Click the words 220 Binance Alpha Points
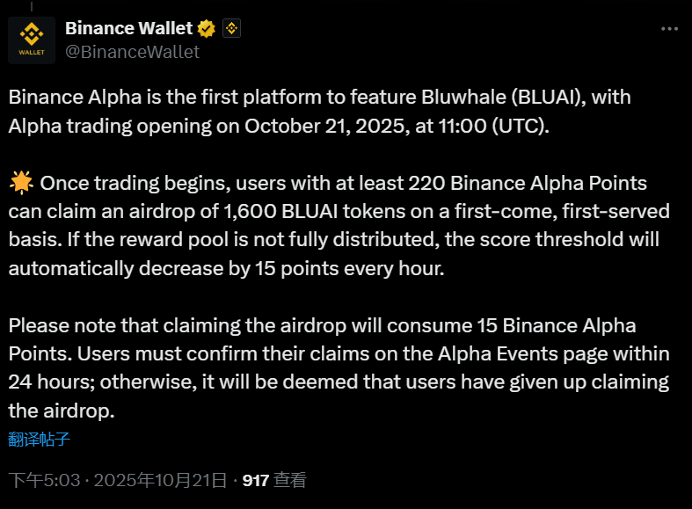692x509 pixels. click(x=528, y=184)
